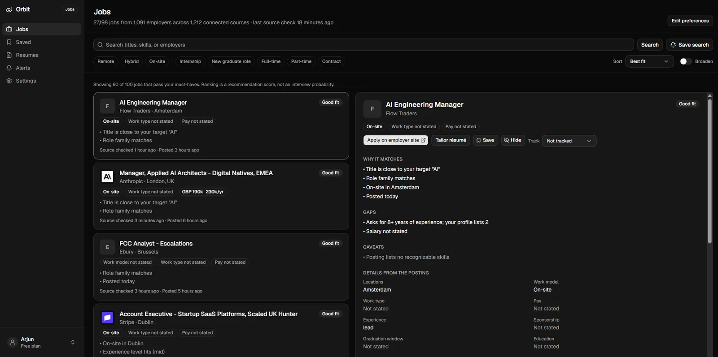Toggle the Full-time filter chip
The width and height of the screenshot is (718, 357).
[271, 61]
